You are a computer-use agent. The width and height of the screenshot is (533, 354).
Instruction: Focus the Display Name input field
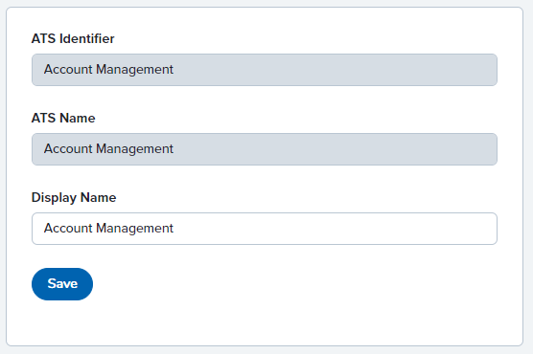coord(265,229)
